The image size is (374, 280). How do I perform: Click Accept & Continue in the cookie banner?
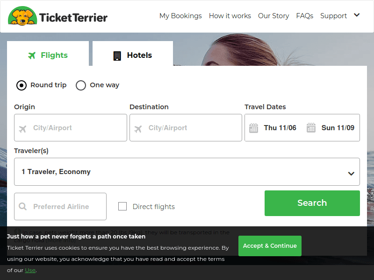coord(270,245)
